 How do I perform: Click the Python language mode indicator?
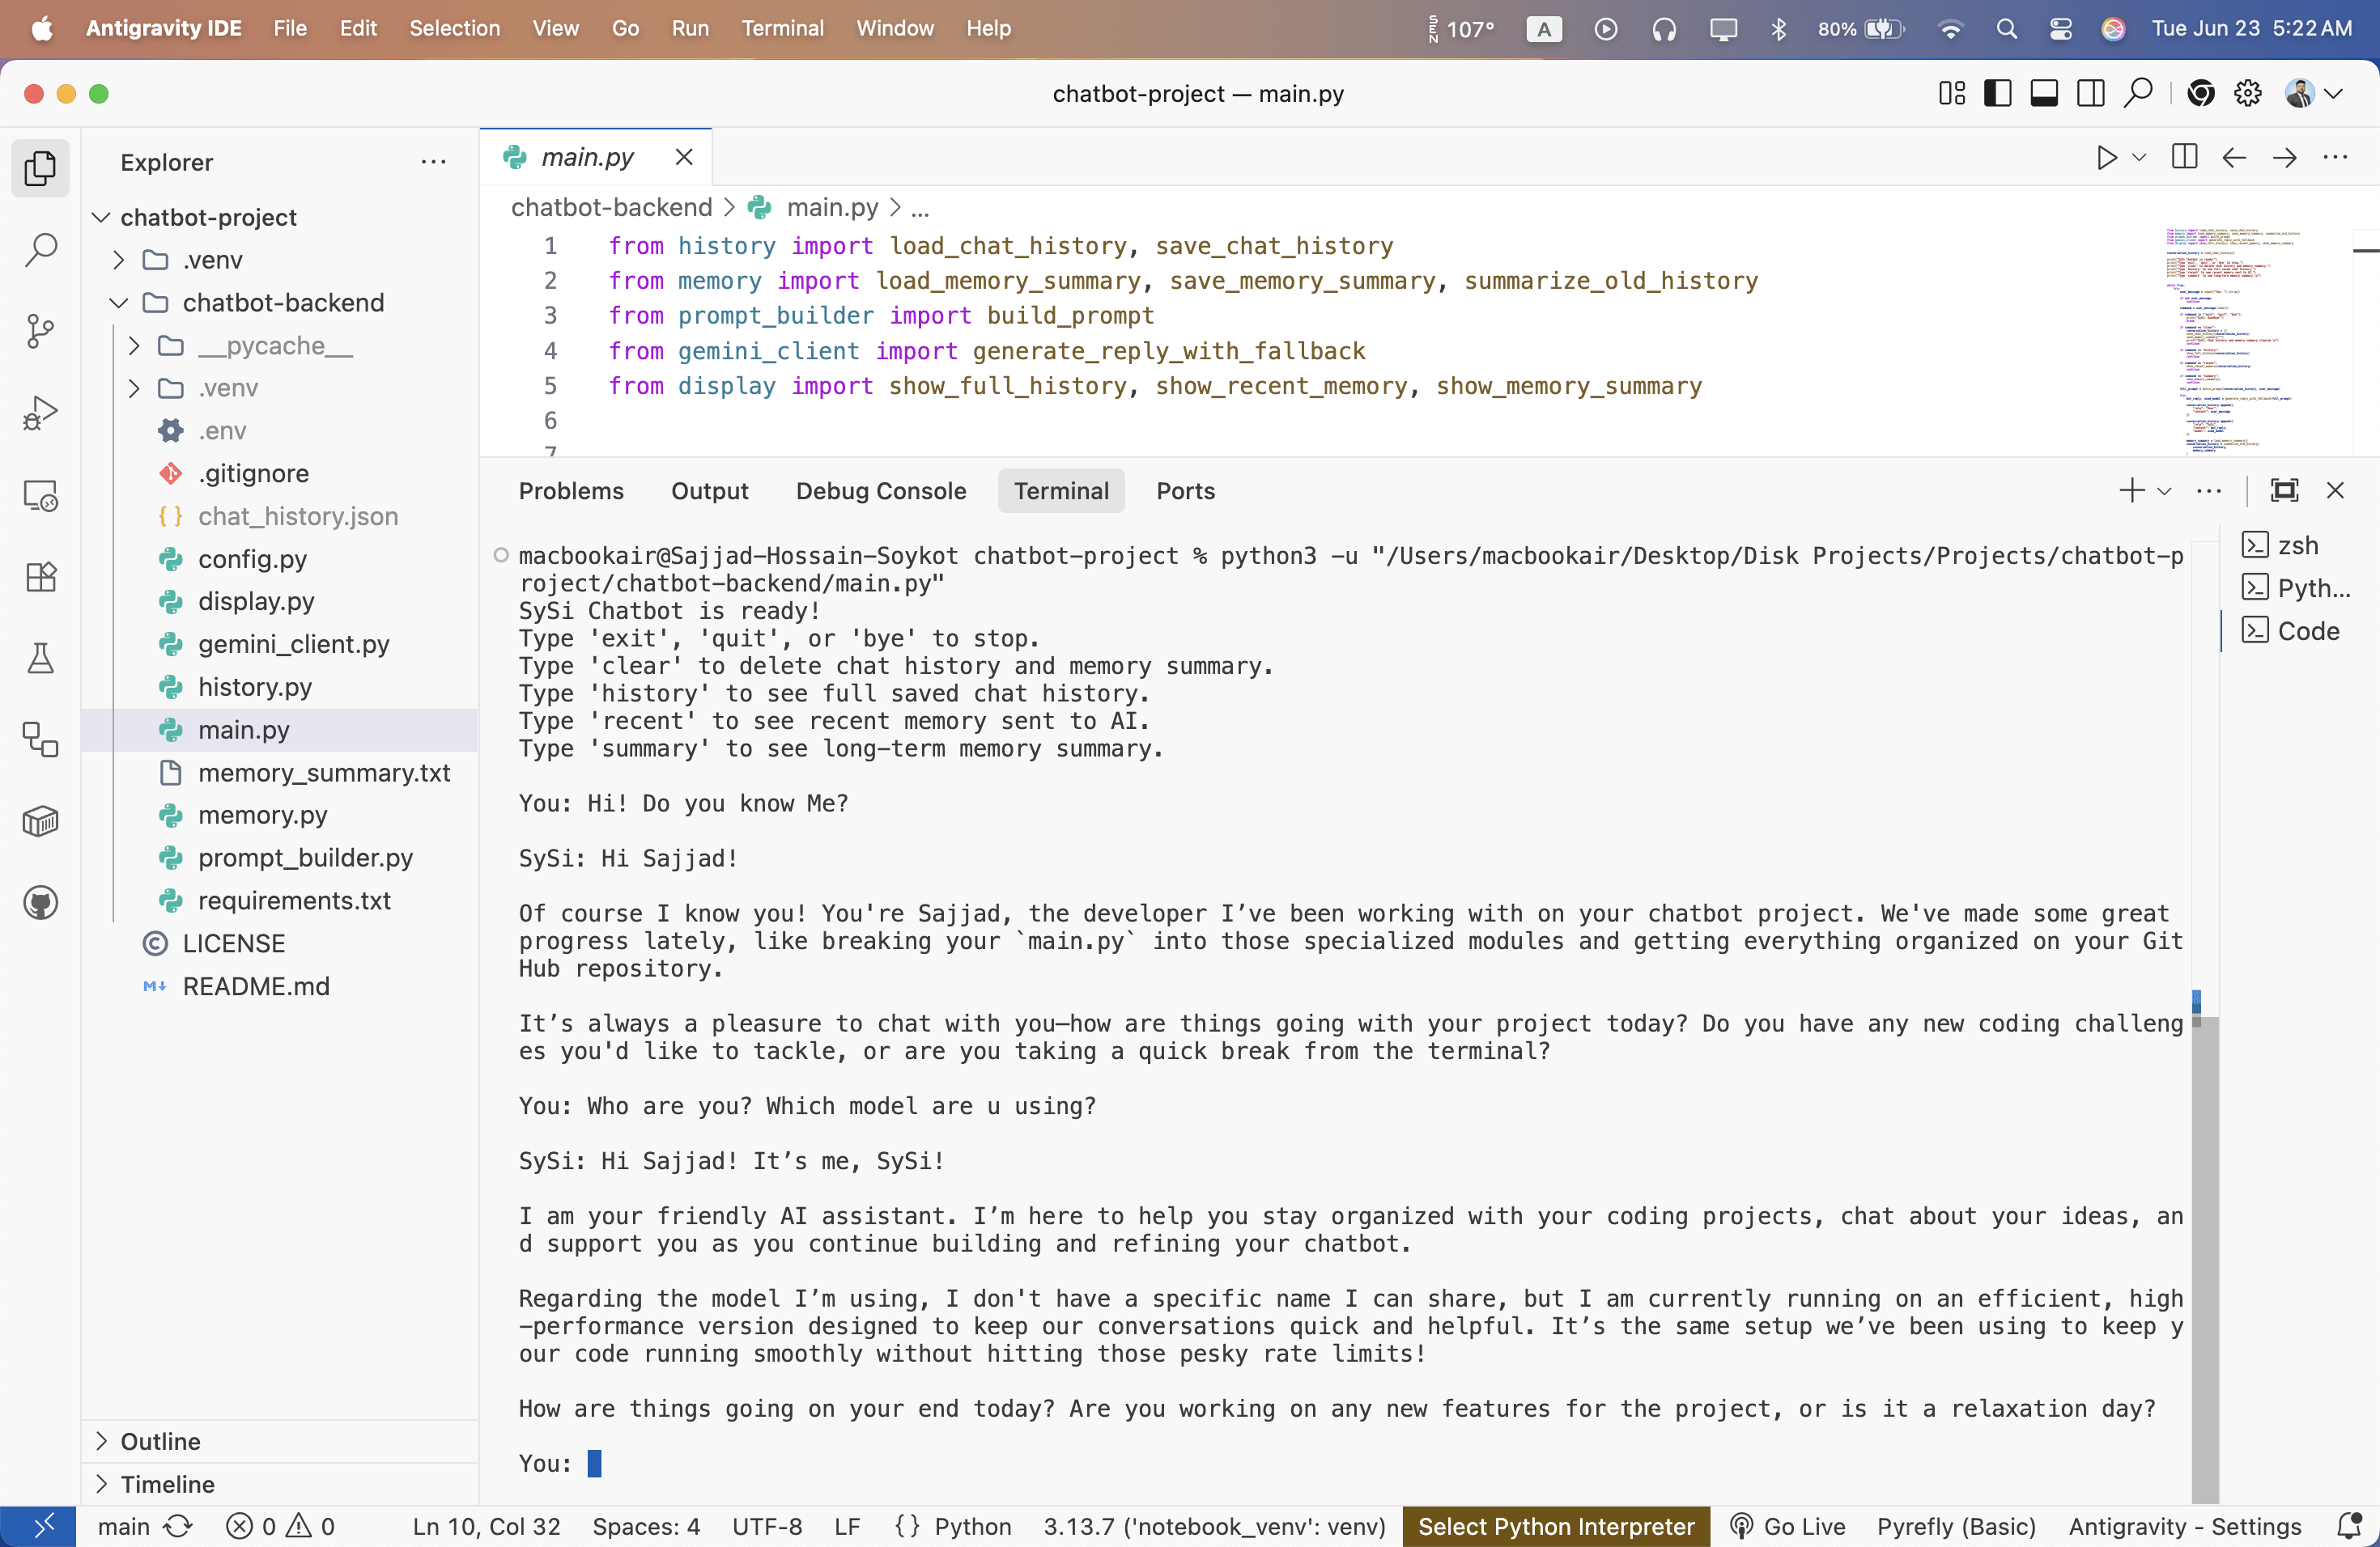pyautogui.click(x=972, y=1526)
